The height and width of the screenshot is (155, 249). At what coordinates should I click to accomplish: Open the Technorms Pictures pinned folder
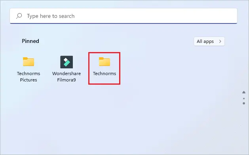coord(29,69)
